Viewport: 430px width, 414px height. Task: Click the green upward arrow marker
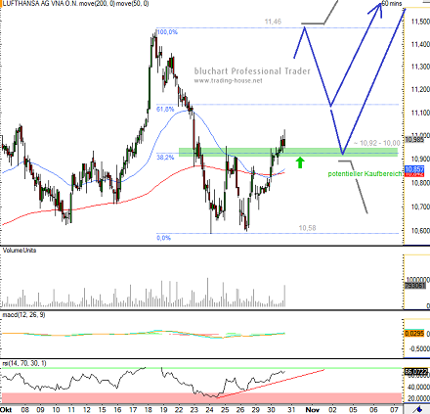click(300, 162)
